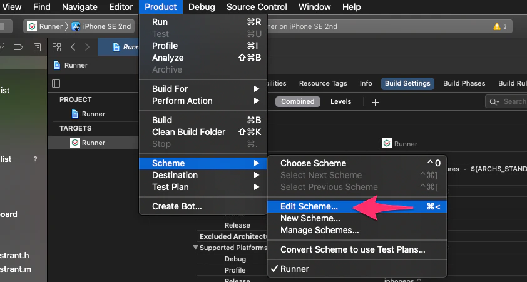Open the breakpoint navigator tag icon

[18, 47]
